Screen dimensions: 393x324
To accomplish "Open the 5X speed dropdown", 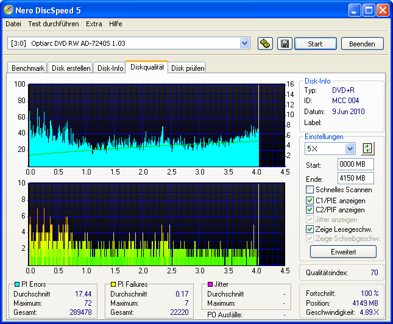I will point(350,149).
